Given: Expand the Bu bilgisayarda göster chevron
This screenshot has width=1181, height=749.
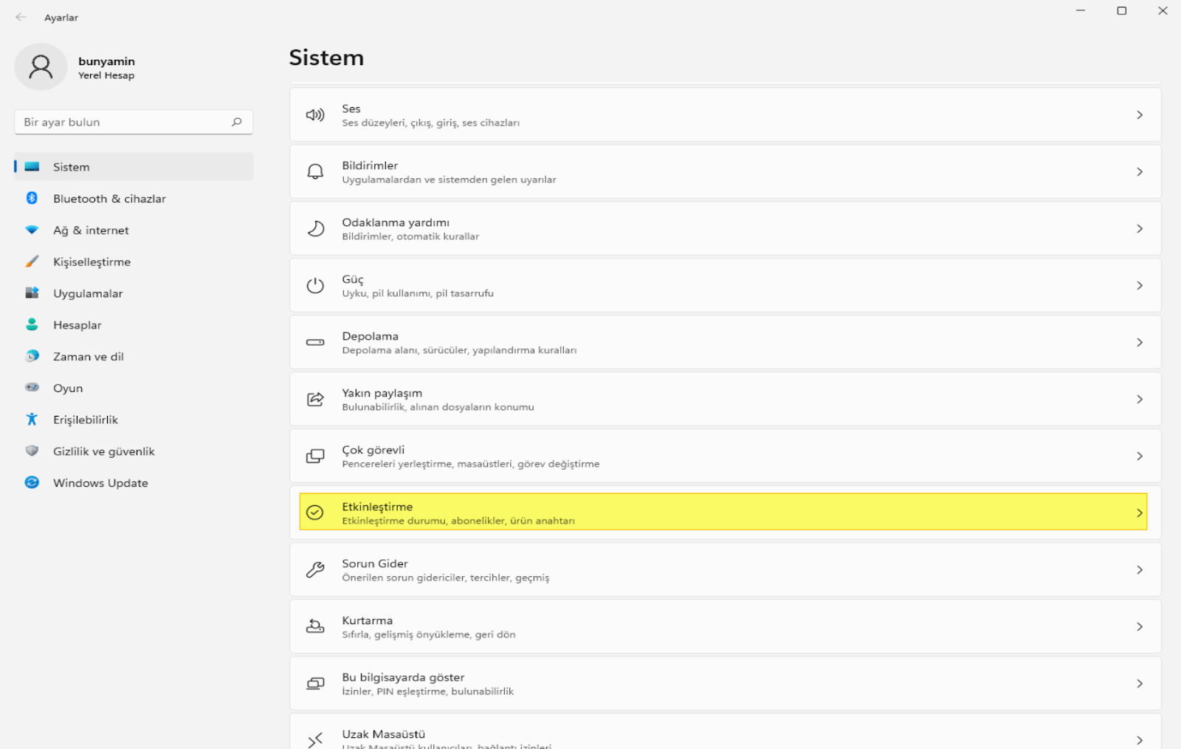Looking at the screenshot, I should [1140, 684].
